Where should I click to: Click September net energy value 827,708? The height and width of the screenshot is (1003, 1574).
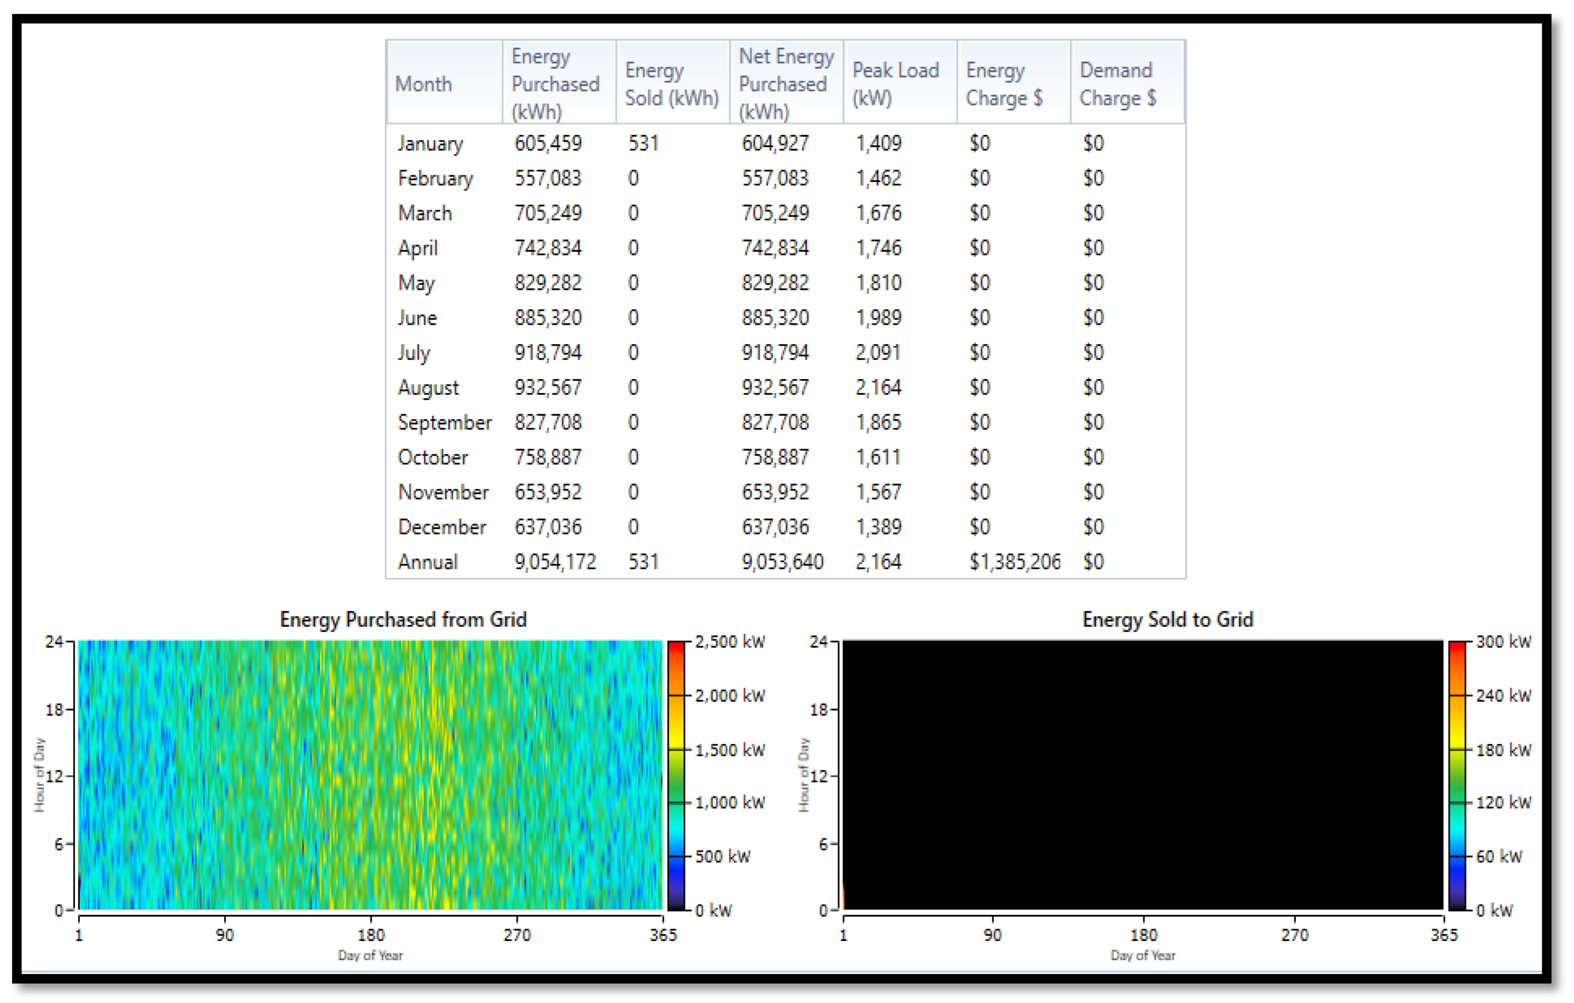click(775, 422)
